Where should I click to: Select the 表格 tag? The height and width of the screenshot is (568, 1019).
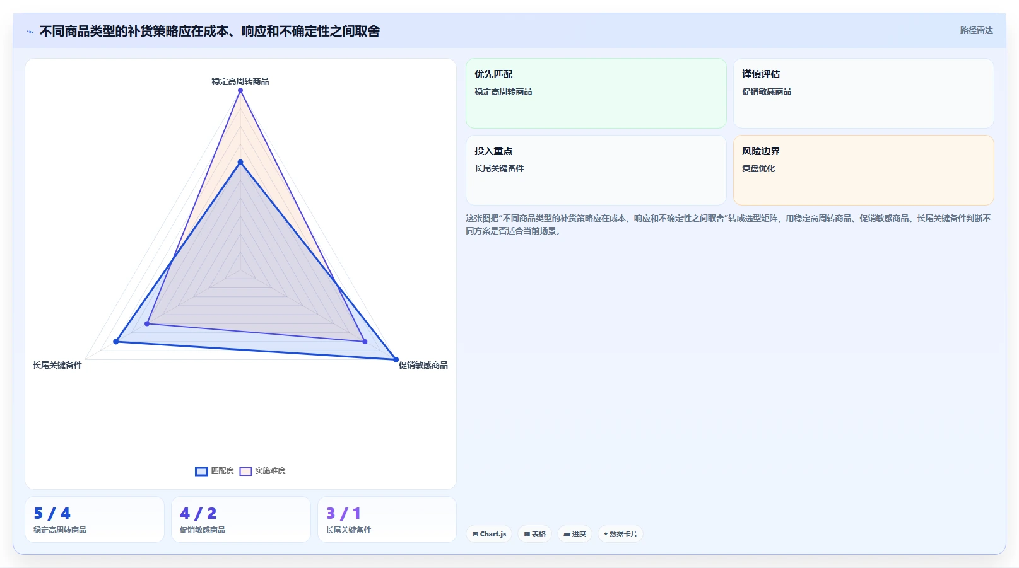[534, 534]
